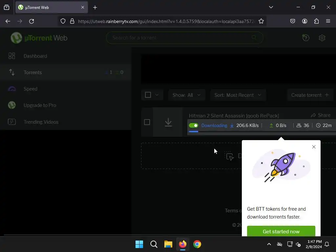Click the 0 B/s upload speed
Screen dimensions: 336x252
(281, 125)
